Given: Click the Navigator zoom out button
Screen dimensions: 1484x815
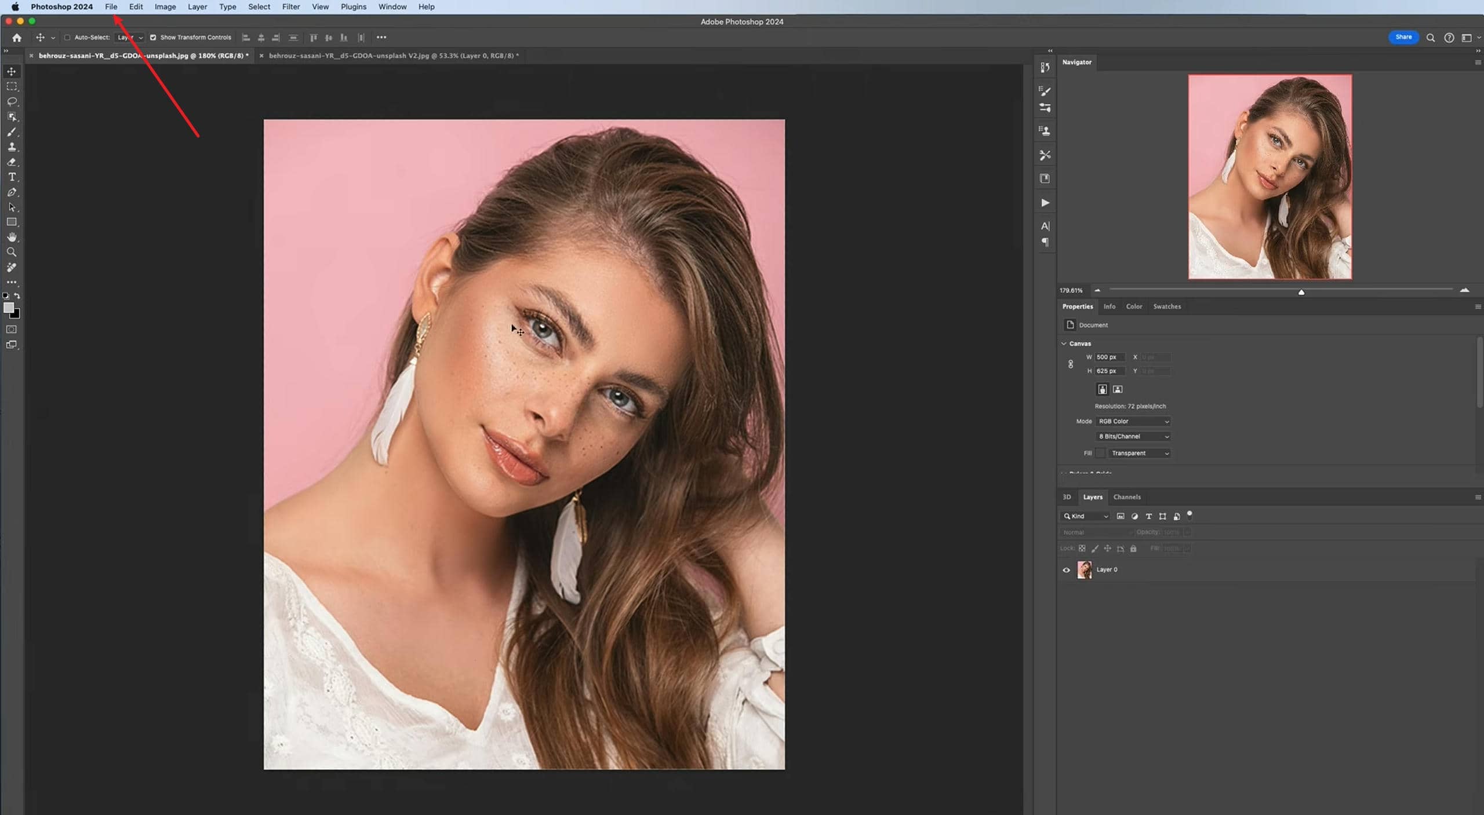Looking at the screenshot, I should pyautogui.click(x=1097, y=290).
